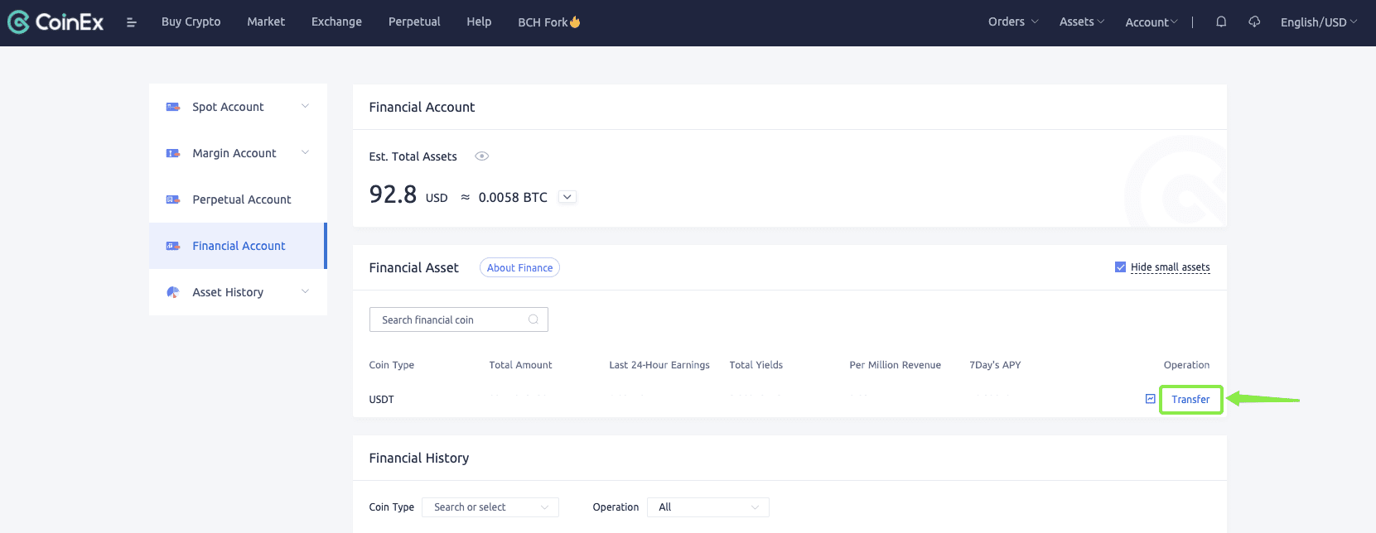
Task: Open the notifications bell icon
Action: click(x=1221, y=22)
